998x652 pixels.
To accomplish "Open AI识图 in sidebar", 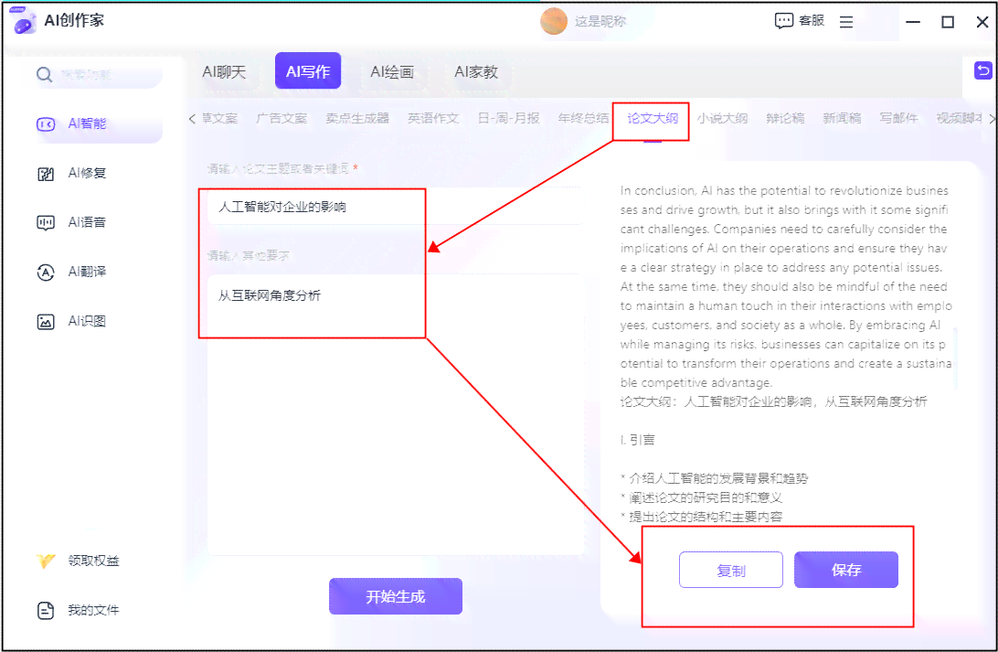I will coord(71,322).
